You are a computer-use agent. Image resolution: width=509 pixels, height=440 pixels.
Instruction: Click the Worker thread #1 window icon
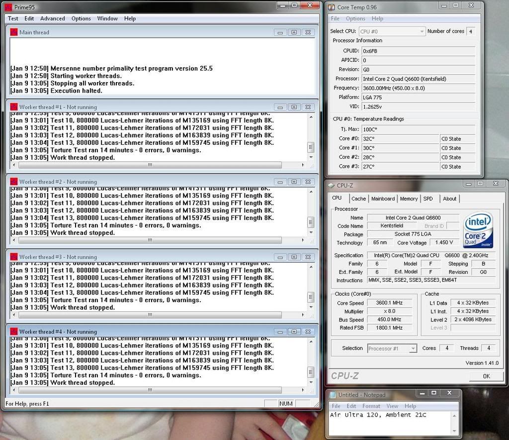pos(13,107)
